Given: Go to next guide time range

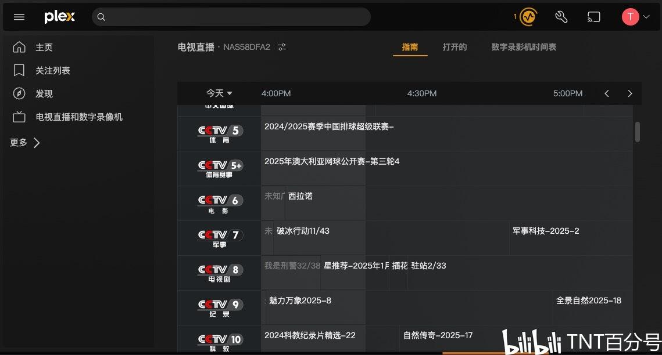Looking at the screenshot, I should coord(630,93).
